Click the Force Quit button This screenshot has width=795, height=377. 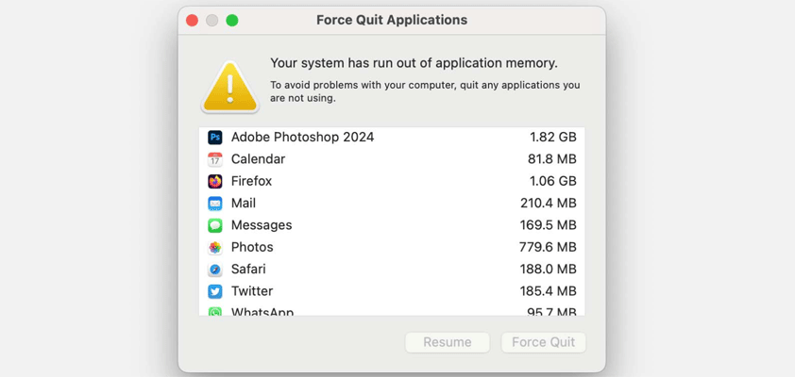[544, 342]
